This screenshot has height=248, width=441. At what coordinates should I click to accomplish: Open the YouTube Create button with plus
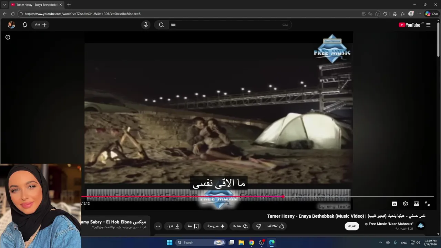tap(40, 25)
